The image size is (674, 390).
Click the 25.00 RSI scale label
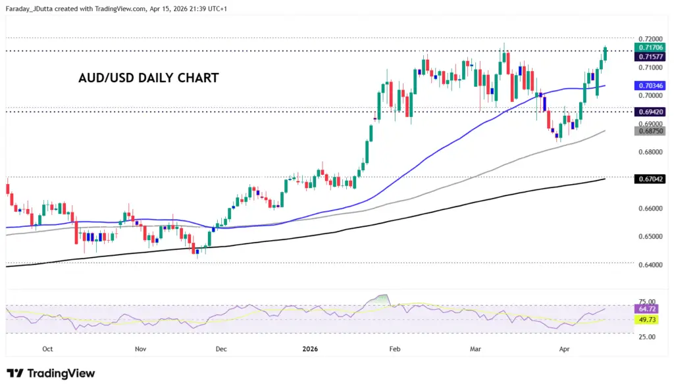click(x=648, y=337)
